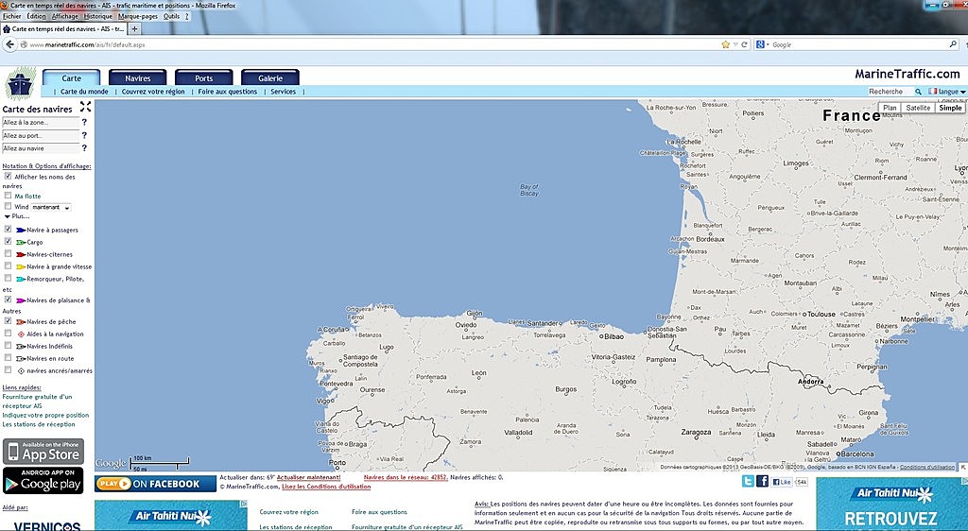The image size is (968, 531).
Task: Open help for 'Allez au port'
Action: (x=84, y=135)
